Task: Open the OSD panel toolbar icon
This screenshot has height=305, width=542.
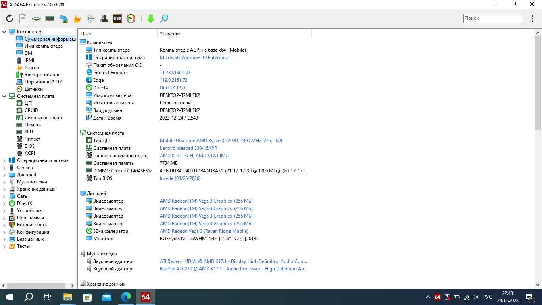Action: 117,18
